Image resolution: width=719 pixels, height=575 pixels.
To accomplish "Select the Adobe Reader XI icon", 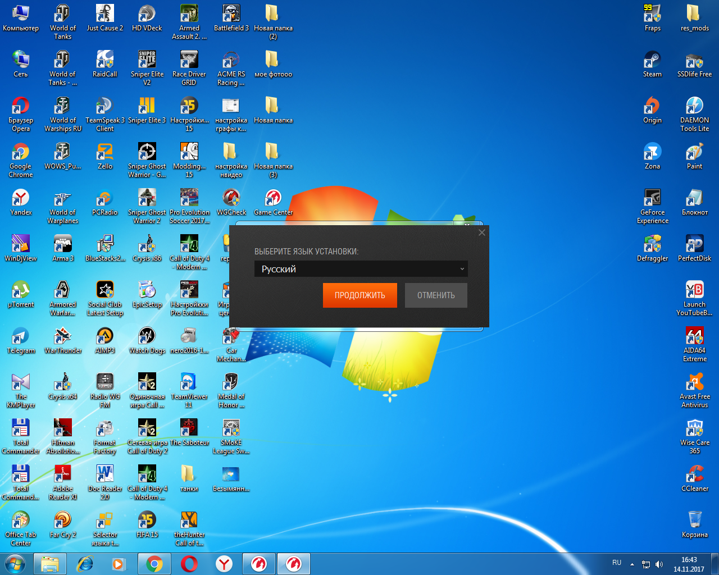I will 62,482.
